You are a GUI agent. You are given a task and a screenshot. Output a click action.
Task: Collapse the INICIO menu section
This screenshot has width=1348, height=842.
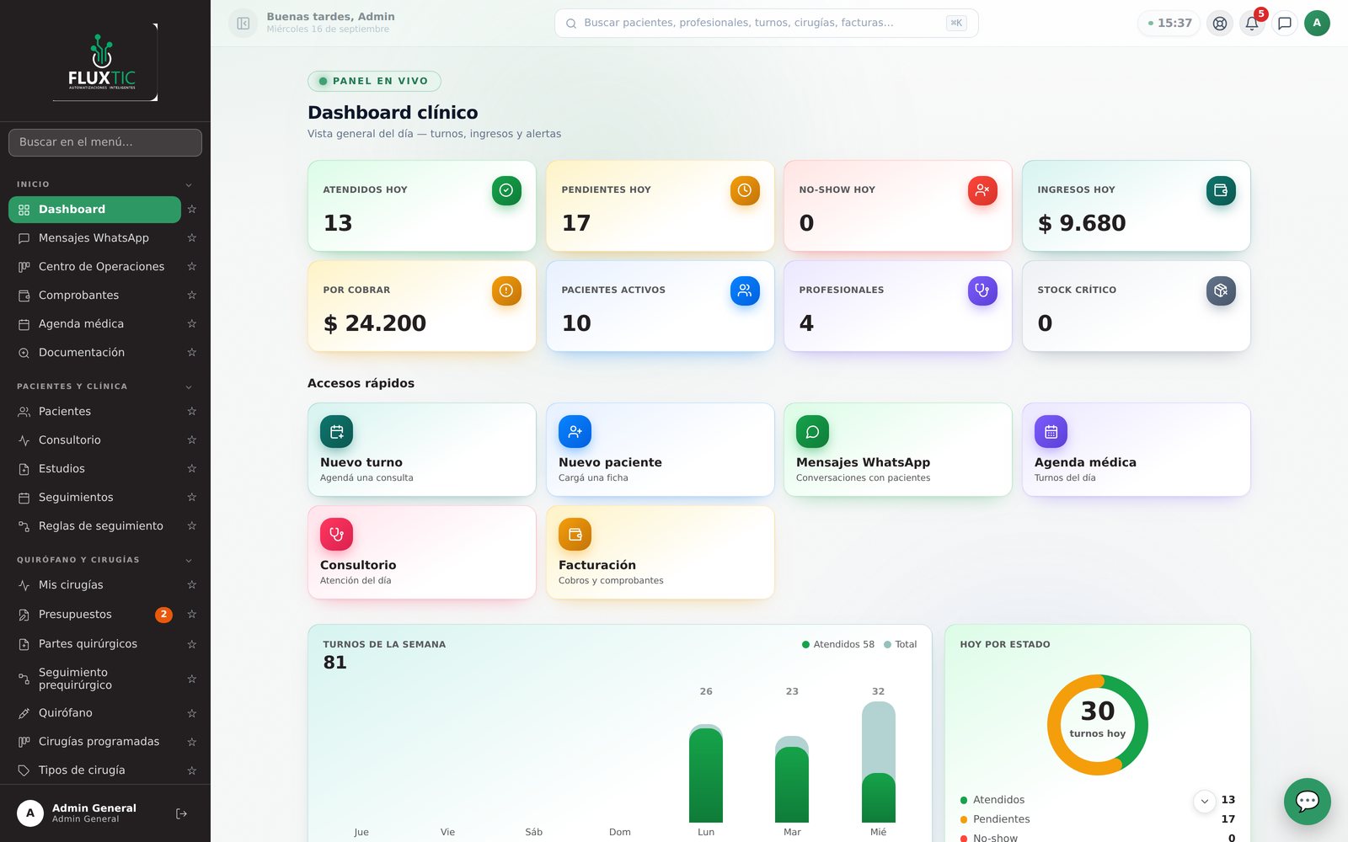tap(189, 184)
